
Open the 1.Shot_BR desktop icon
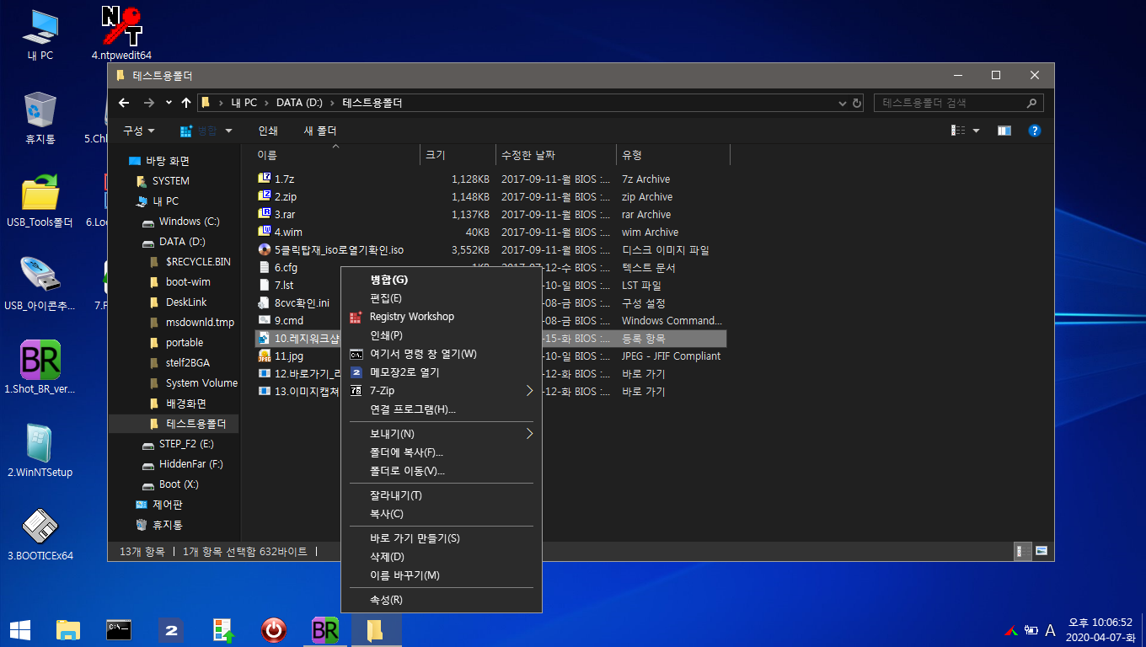(x=40, y=367)
